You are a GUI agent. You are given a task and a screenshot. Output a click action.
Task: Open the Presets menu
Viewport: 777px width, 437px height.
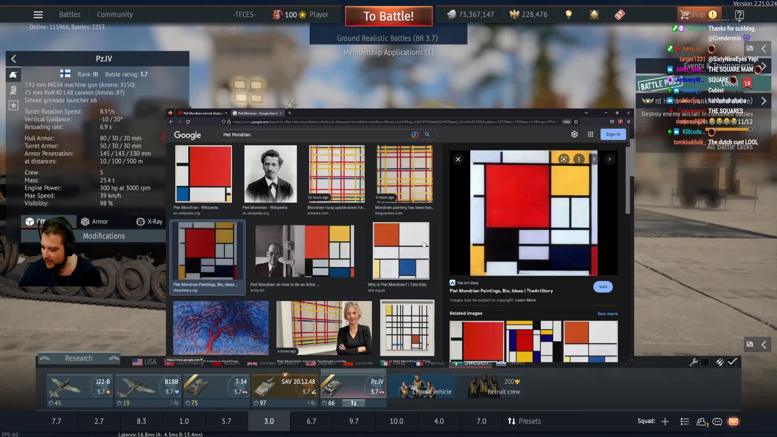(524, 421)
